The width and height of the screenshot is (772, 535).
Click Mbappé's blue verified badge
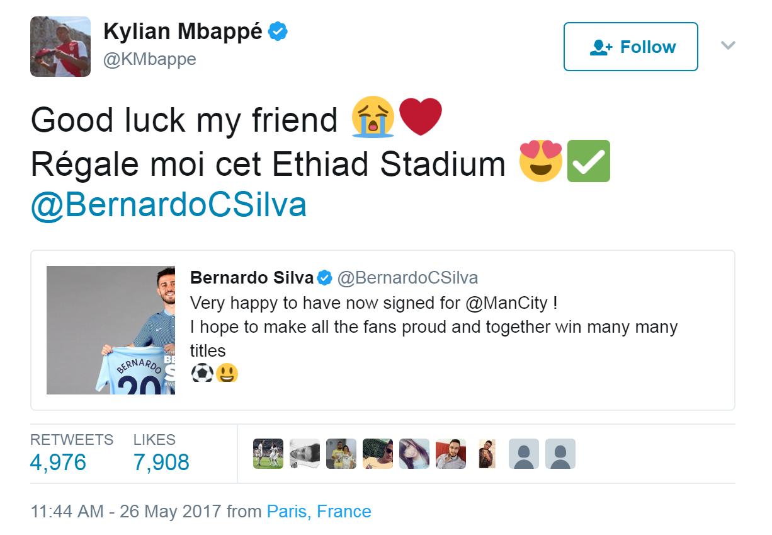click(x=278, y=32)
